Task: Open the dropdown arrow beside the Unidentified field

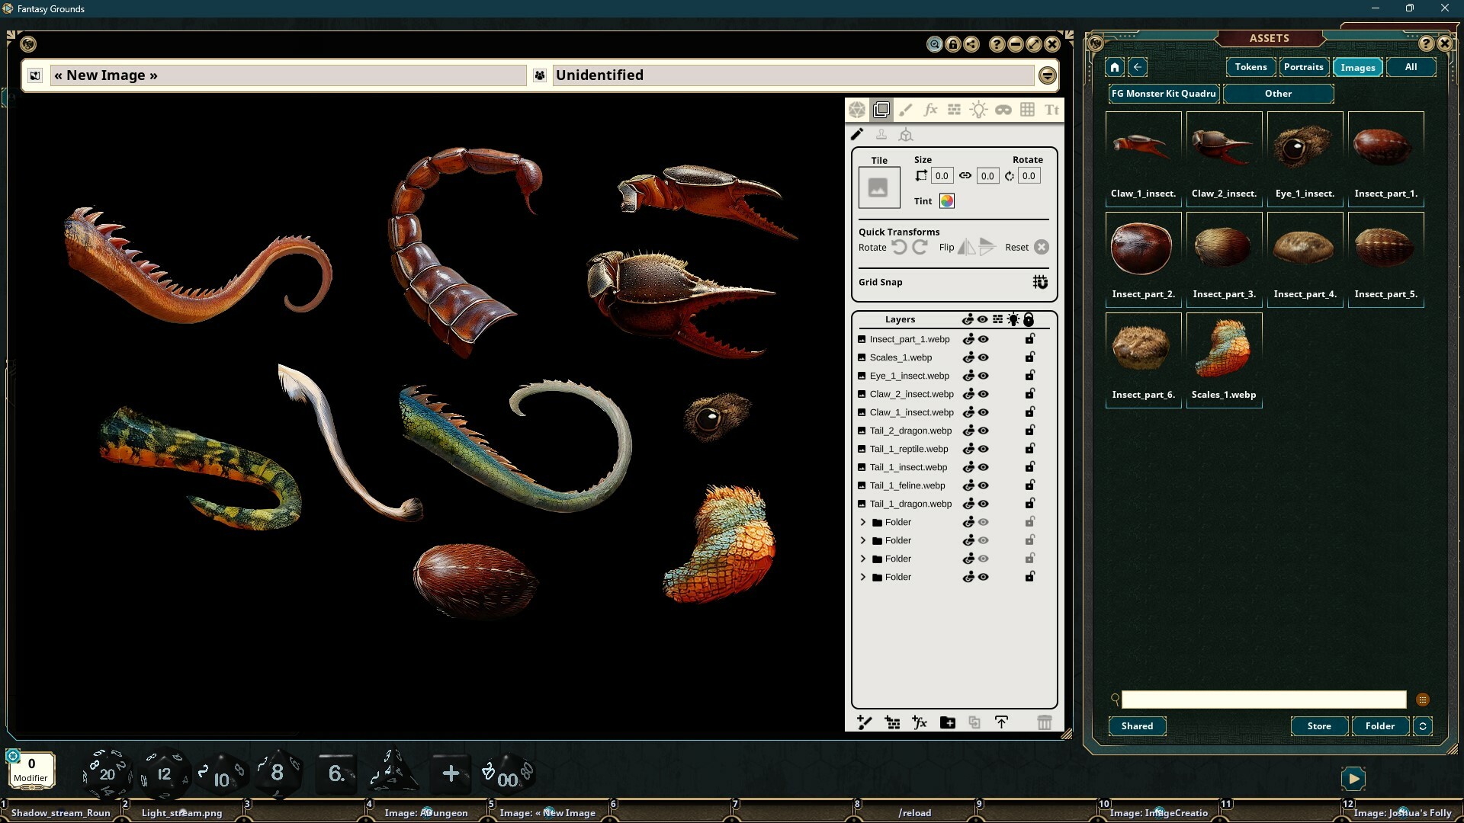Action: coord(1047,75)
